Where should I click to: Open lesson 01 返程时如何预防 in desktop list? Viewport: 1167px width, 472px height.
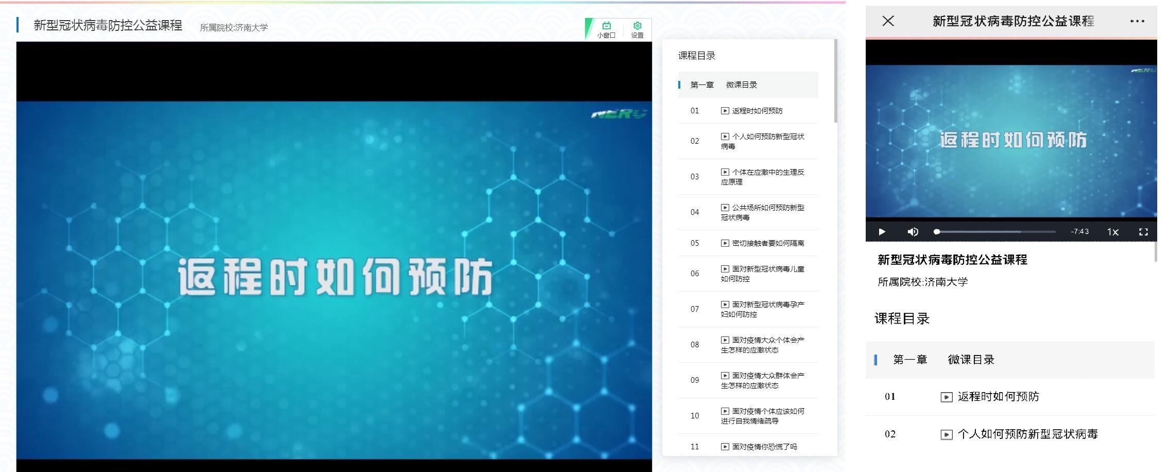748,111
